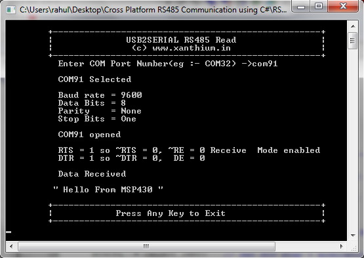Maximize the console window

click(319, 6)
